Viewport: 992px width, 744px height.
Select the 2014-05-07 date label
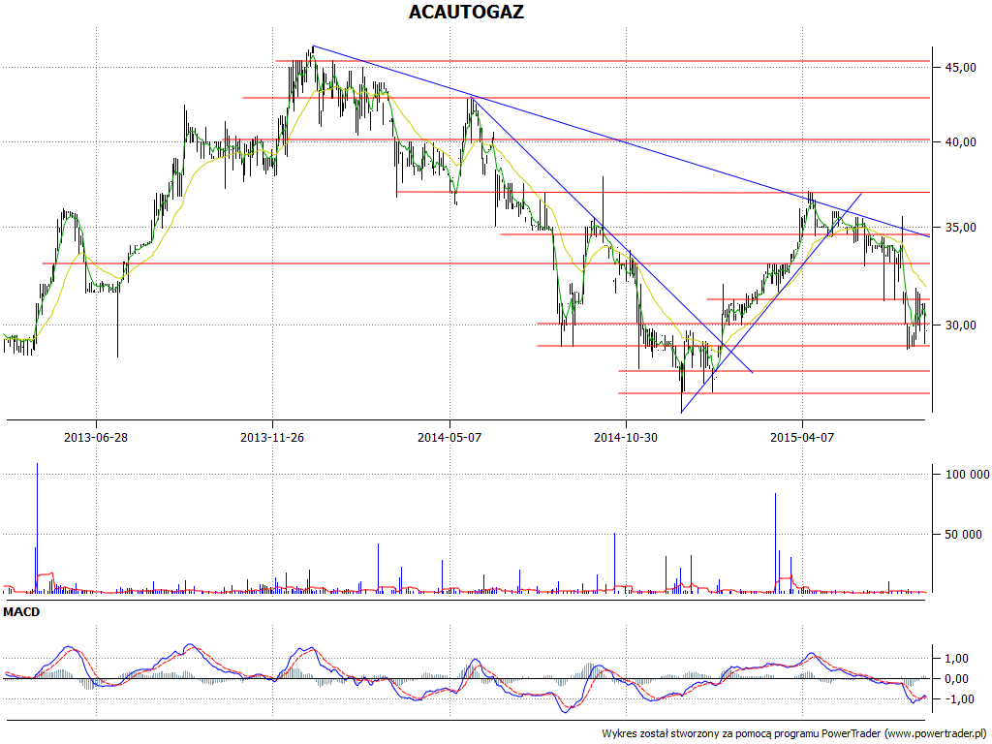pyautogui.click(x=449, y=437)
